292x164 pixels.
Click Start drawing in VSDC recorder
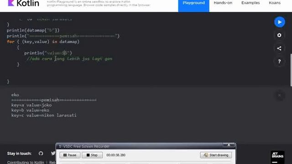tap(216, 155)
